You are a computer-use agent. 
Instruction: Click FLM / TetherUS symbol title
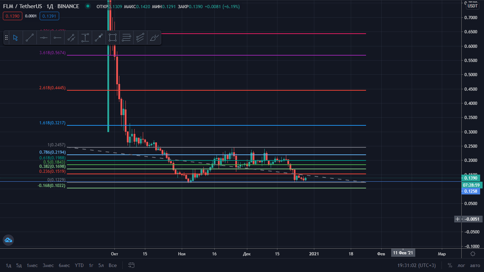(23, 6)
